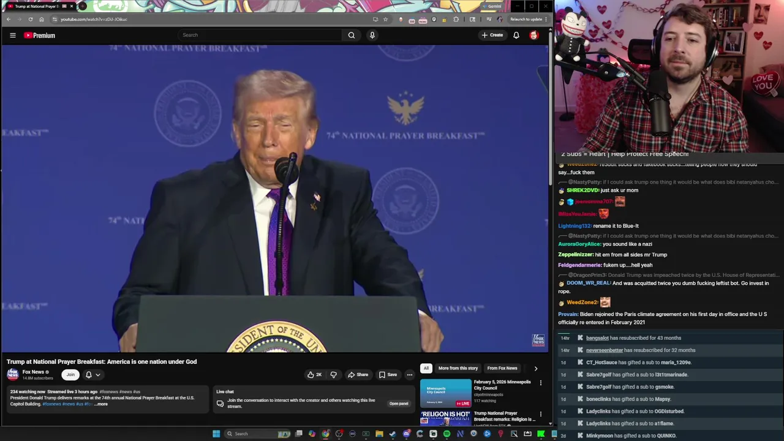Select the More from this story chip
This screenshot has height=441, width=784.
click(x=458, y=368)
